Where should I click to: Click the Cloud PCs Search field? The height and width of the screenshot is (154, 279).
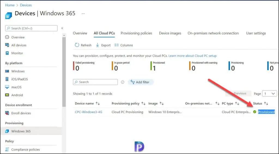95,82
